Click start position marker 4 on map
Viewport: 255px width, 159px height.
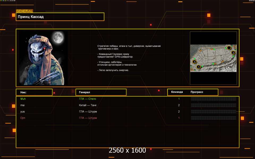tap(195, 62)
